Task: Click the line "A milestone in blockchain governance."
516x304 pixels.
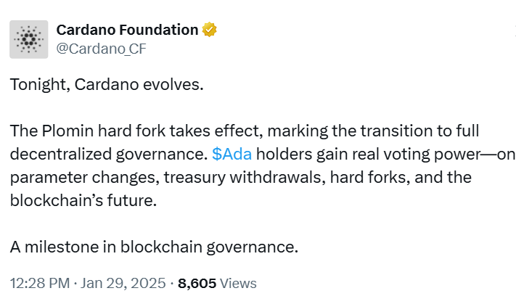Action: pyautogui.click(x=154, y=246)
